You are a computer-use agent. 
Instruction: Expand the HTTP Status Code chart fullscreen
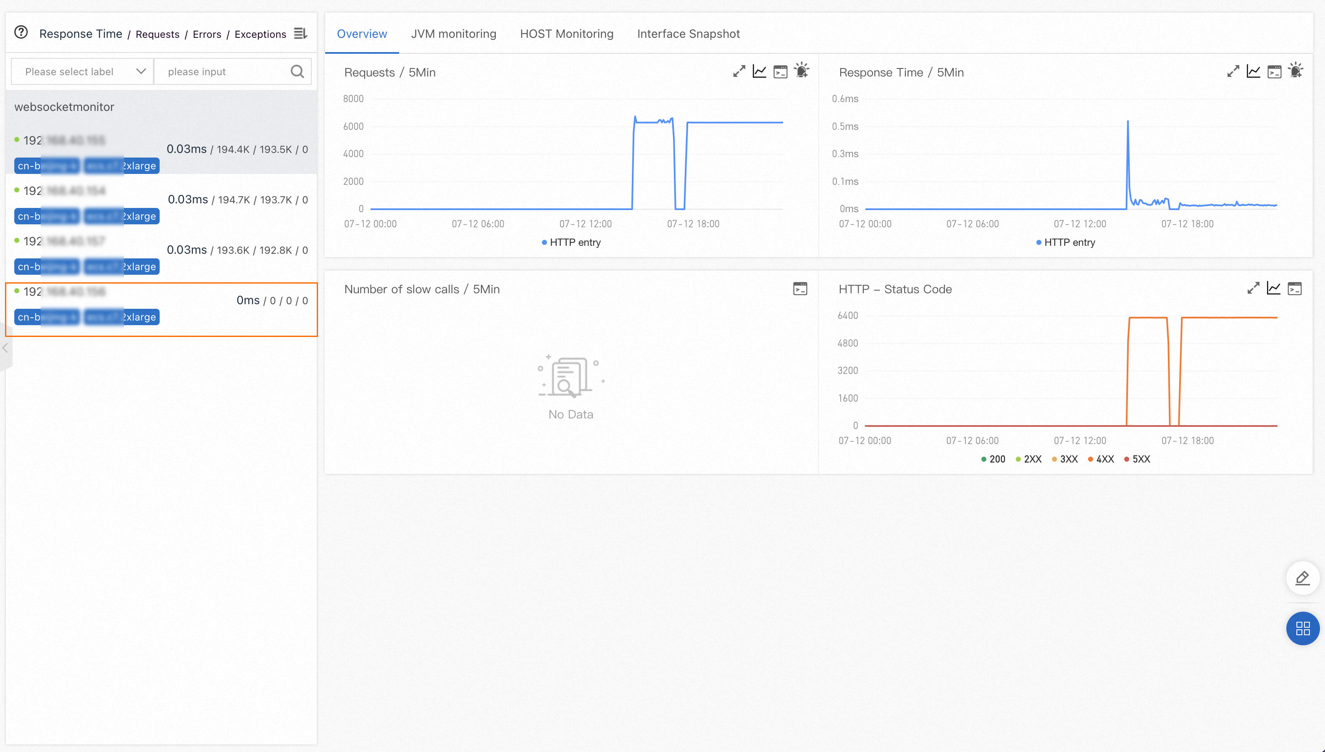[1253, 288]
